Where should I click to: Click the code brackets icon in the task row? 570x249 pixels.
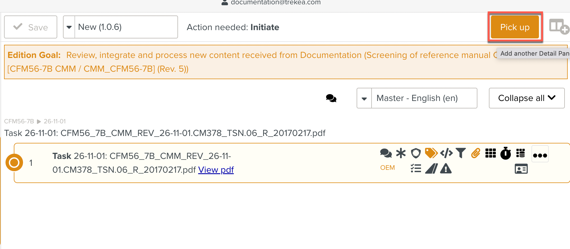coord(446,153)
